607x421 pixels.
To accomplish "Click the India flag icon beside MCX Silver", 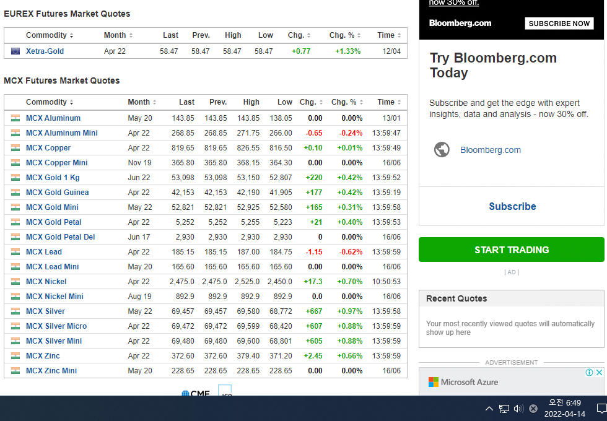I will point(15,311).
